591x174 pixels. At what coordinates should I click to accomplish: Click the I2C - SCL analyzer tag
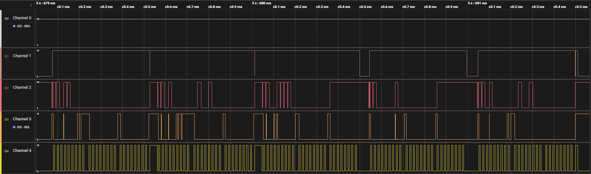click(23, 127)
